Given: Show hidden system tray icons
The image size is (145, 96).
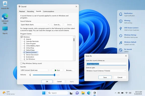Looking at the screenshot, I should [116, 93].
